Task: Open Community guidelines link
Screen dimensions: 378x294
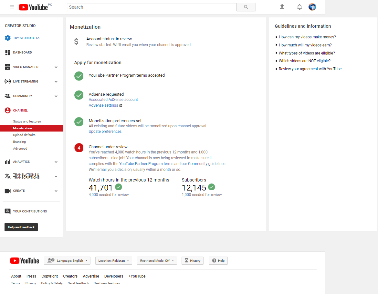Action: tap(206, 163)
